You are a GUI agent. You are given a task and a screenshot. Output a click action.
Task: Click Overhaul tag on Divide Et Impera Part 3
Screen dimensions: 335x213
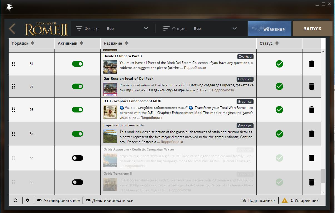click(x=245, y=57)
